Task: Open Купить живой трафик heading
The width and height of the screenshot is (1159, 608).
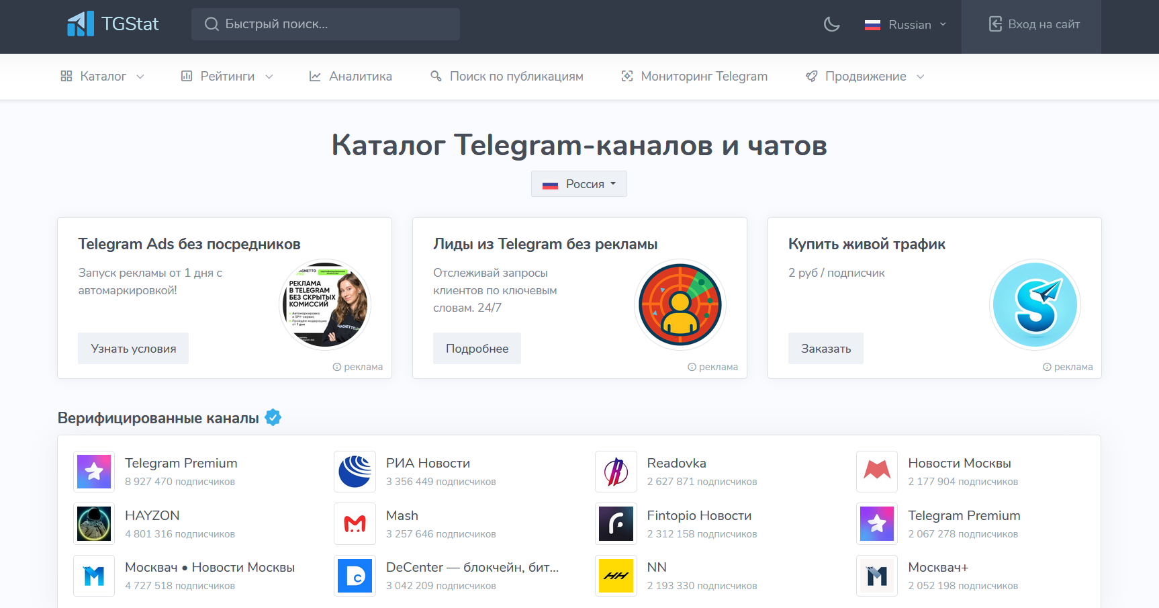Action: [866, 244]
